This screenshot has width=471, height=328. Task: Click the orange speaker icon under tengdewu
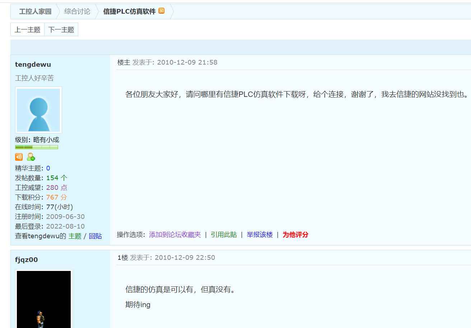[x=19, y=157]
